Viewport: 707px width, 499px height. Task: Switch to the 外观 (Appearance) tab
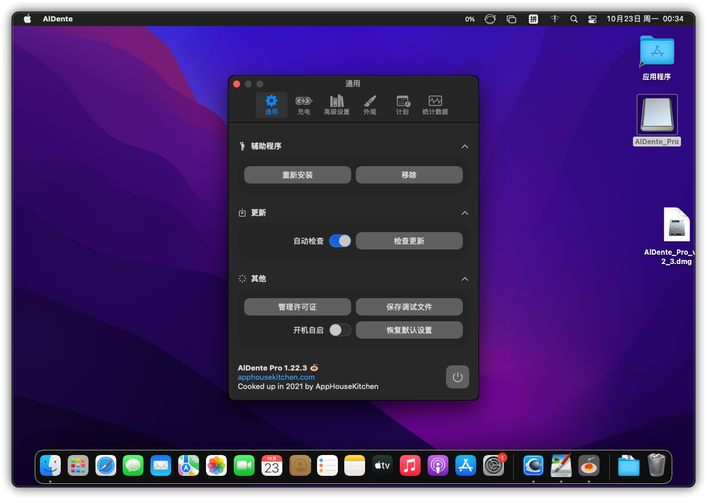pyautogui.click(x=370, y=105)
